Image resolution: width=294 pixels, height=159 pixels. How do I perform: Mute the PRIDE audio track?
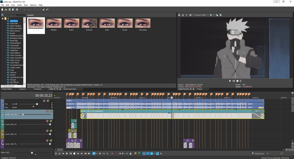44,101
